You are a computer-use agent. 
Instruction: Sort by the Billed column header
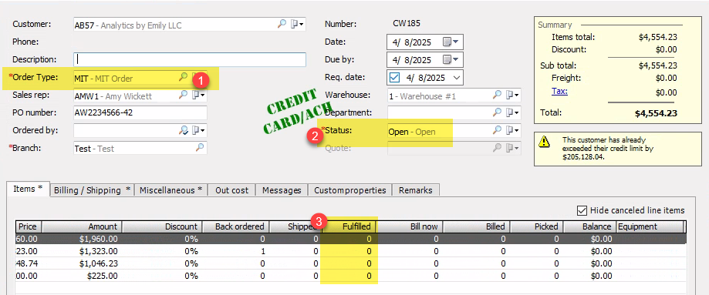click(477, 226)
